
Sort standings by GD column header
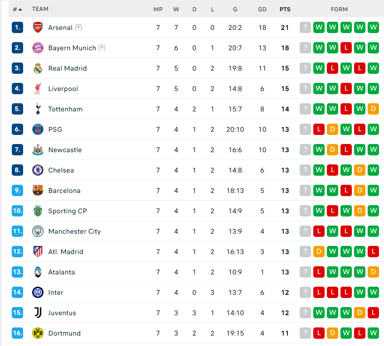pyautogui.click(x=262, y=9)
